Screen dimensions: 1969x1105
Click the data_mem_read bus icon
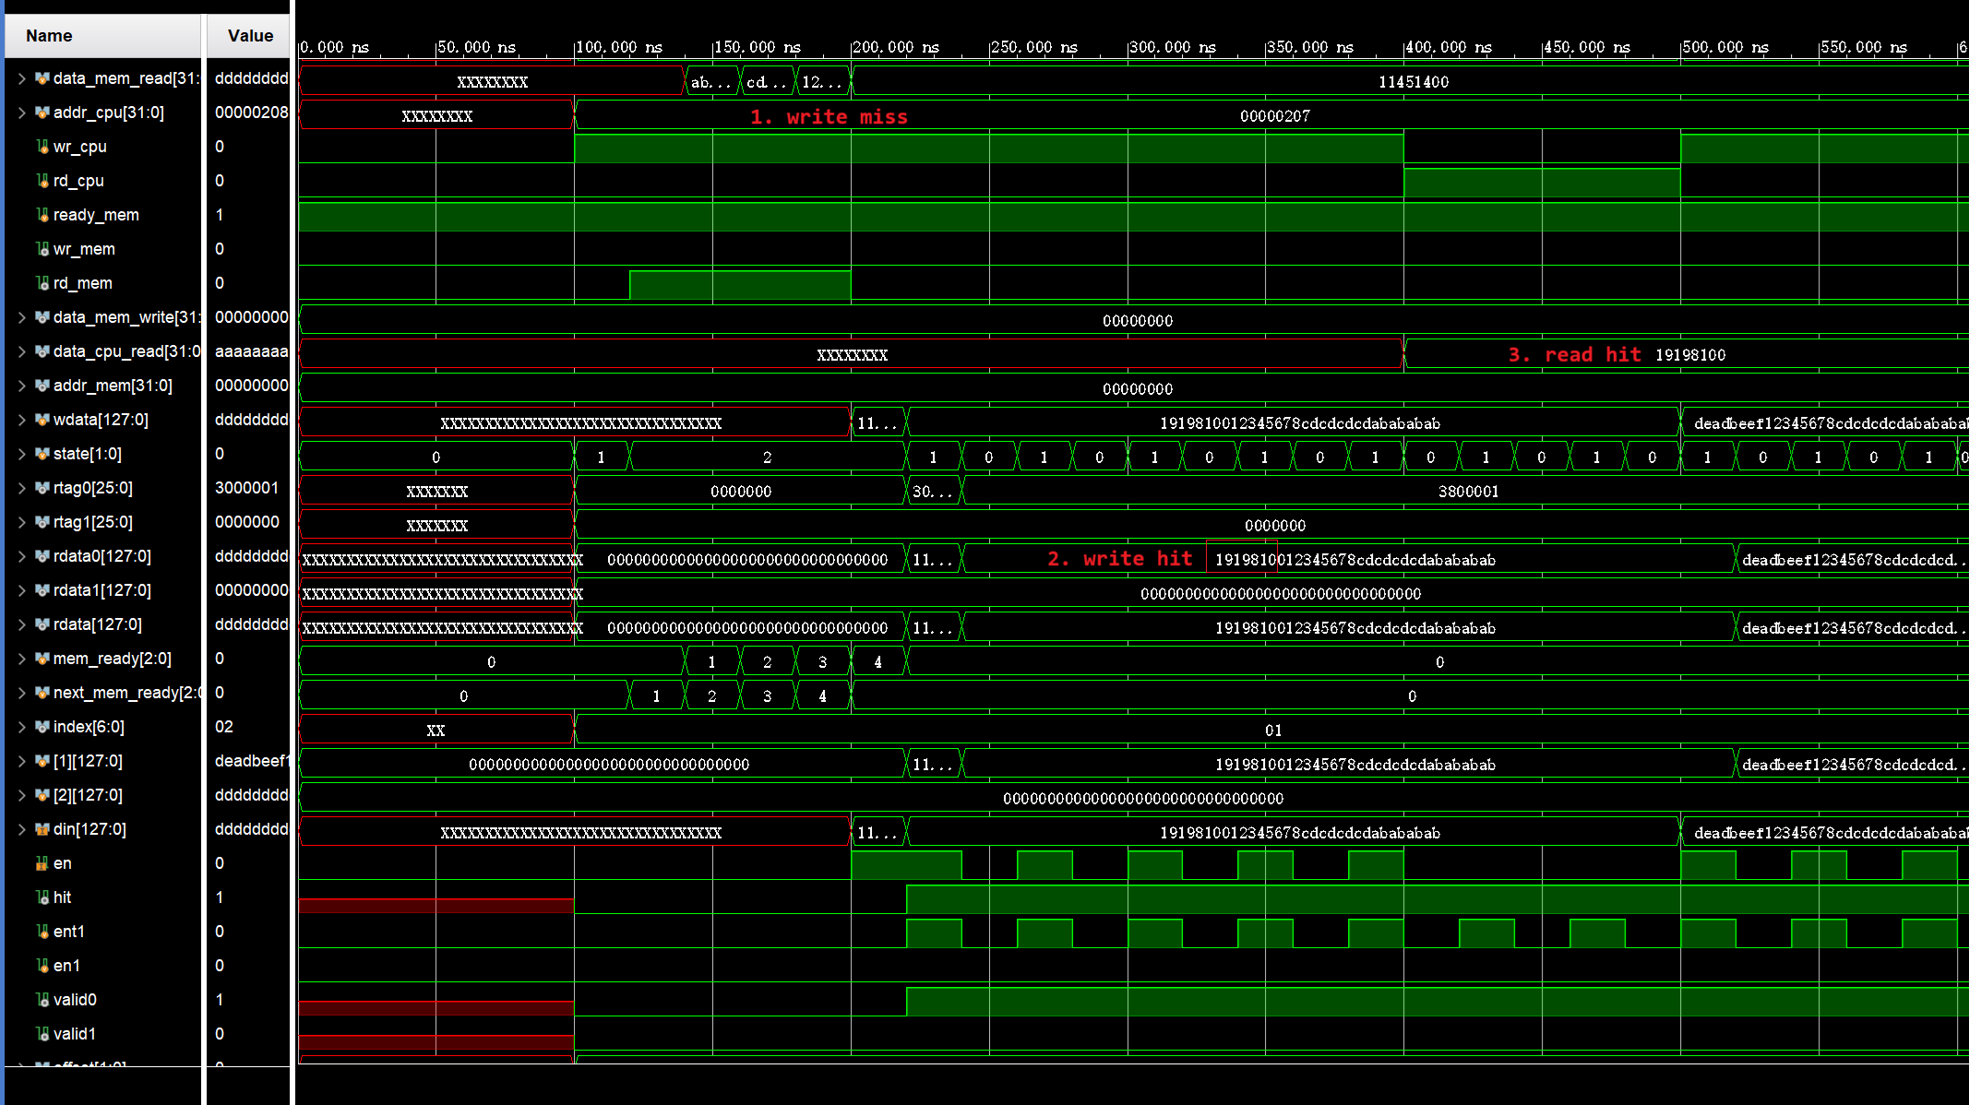(x=42, y=78)
